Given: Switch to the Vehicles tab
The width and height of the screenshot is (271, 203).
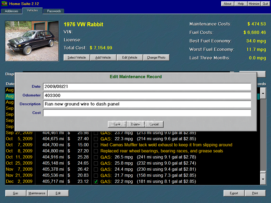Looking at the screenshot, I should coord(32,11).
